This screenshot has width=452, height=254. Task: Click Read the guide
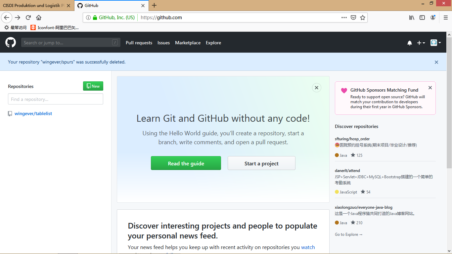tap(186, 163)
